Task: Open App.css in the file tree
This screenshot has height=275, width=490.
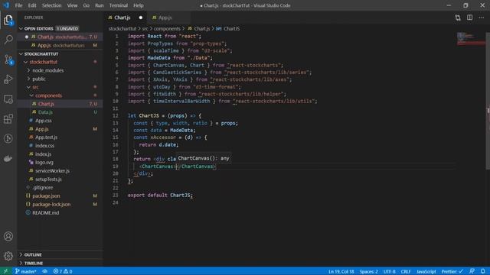Action: (44, 121)
